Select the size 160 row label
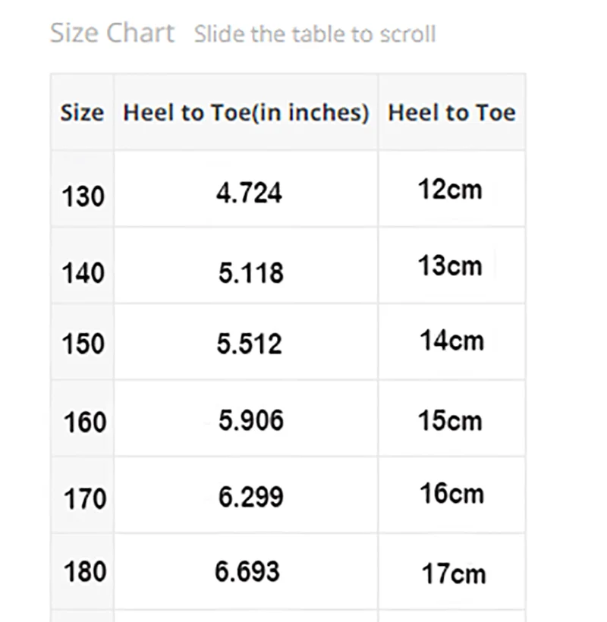This screenshot has width=607, height=622. (82, 422)
